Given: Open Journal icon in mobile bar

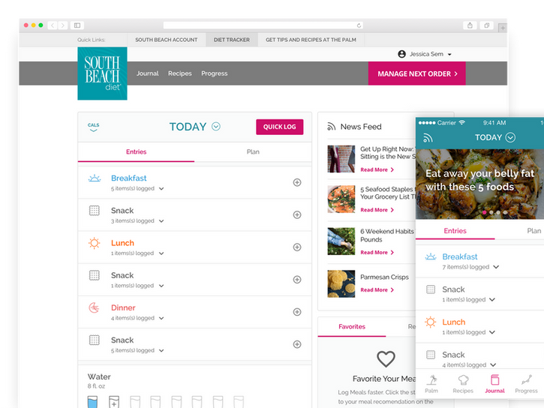Looking at the screenshot, I should click(x=494, y=384).
